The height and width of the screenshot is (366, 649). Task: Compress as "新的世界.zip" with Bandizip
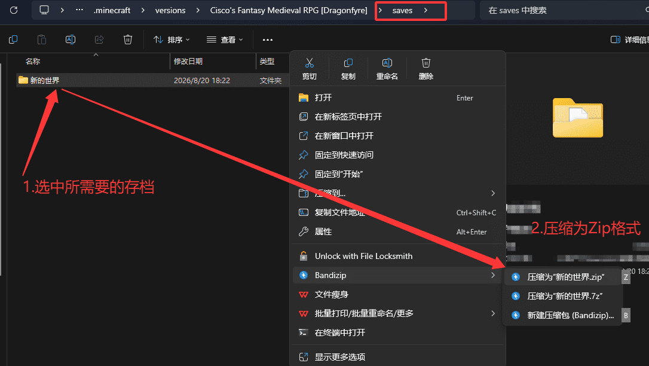pyautogui.click(x=563, y=277)
